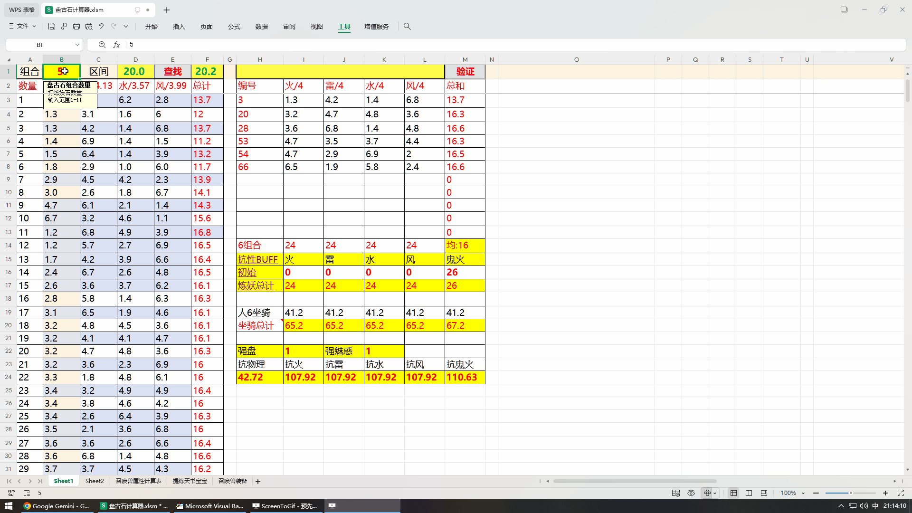Toggle reading mode crosshair button

pos(707,493)
